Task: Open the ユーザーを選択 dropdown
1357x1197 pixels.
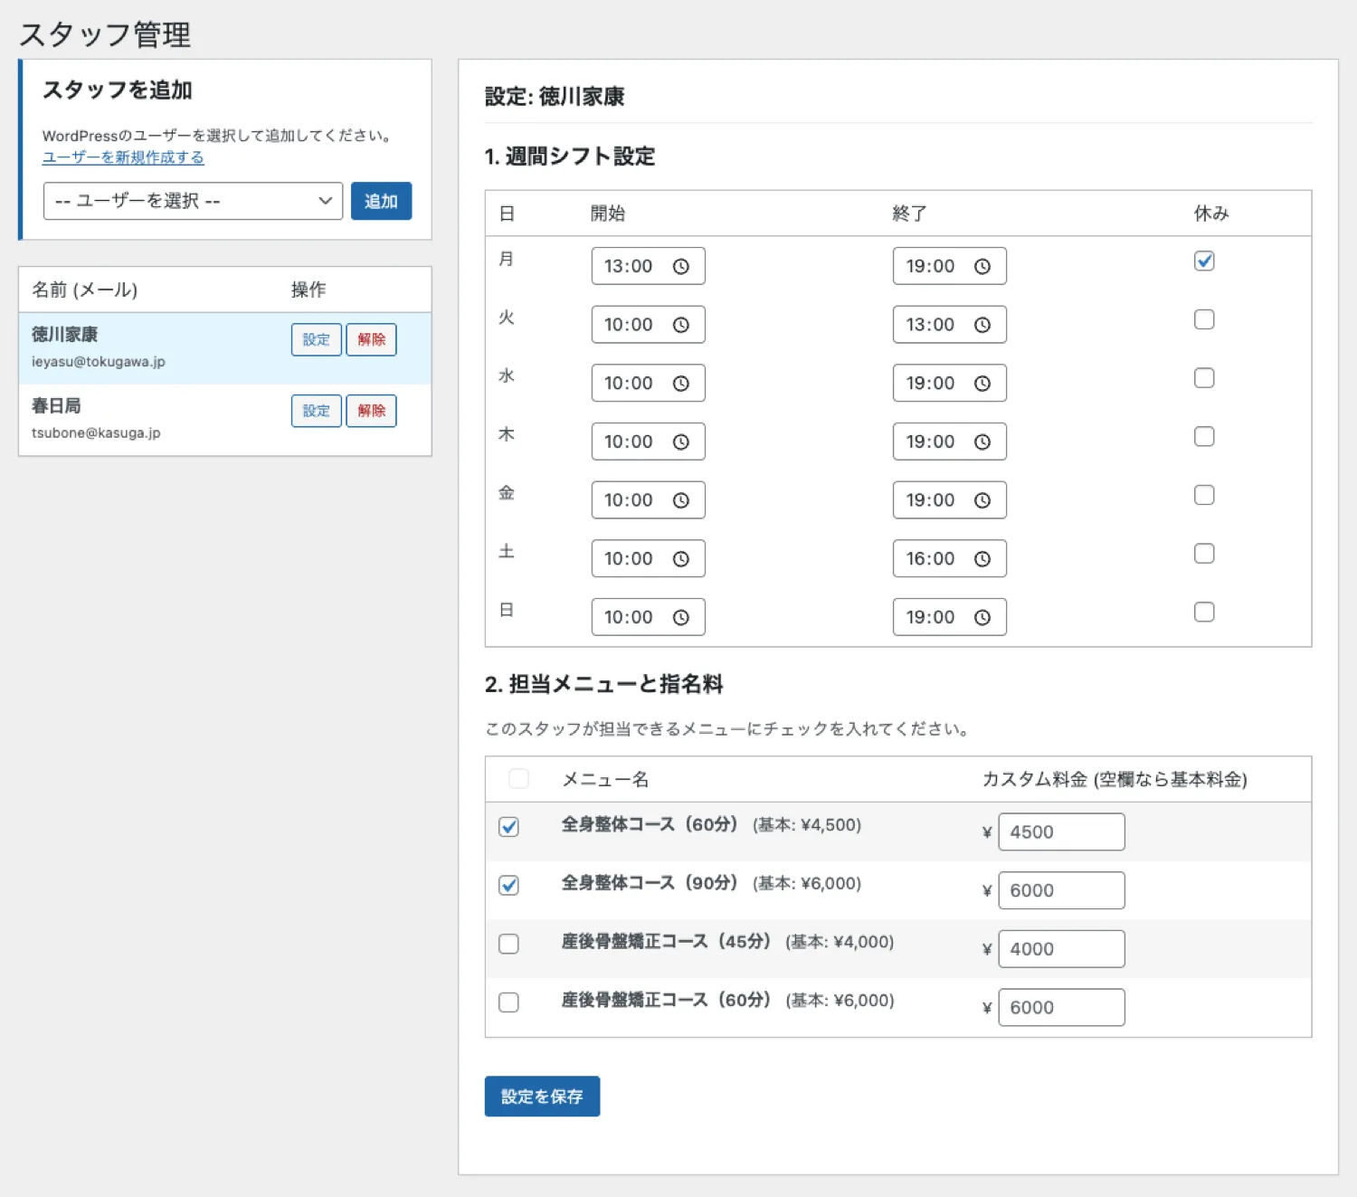Action: pos(193,201)
